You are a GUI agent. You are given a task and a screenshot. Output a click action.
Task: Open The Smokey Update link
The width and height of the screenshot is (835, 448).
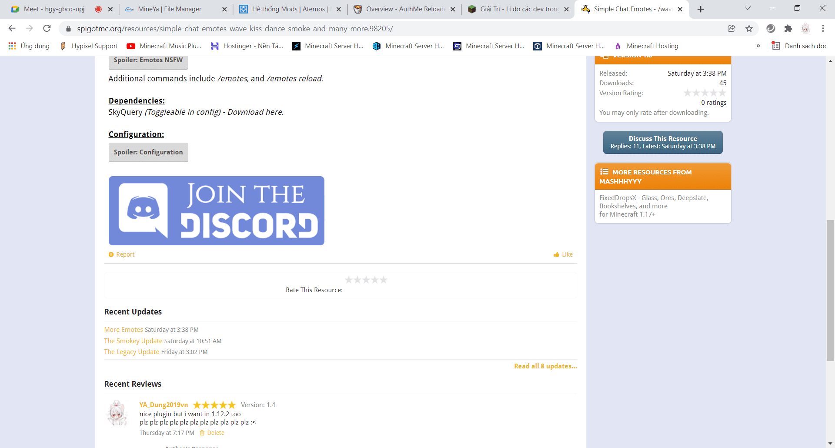coord(133,341)
